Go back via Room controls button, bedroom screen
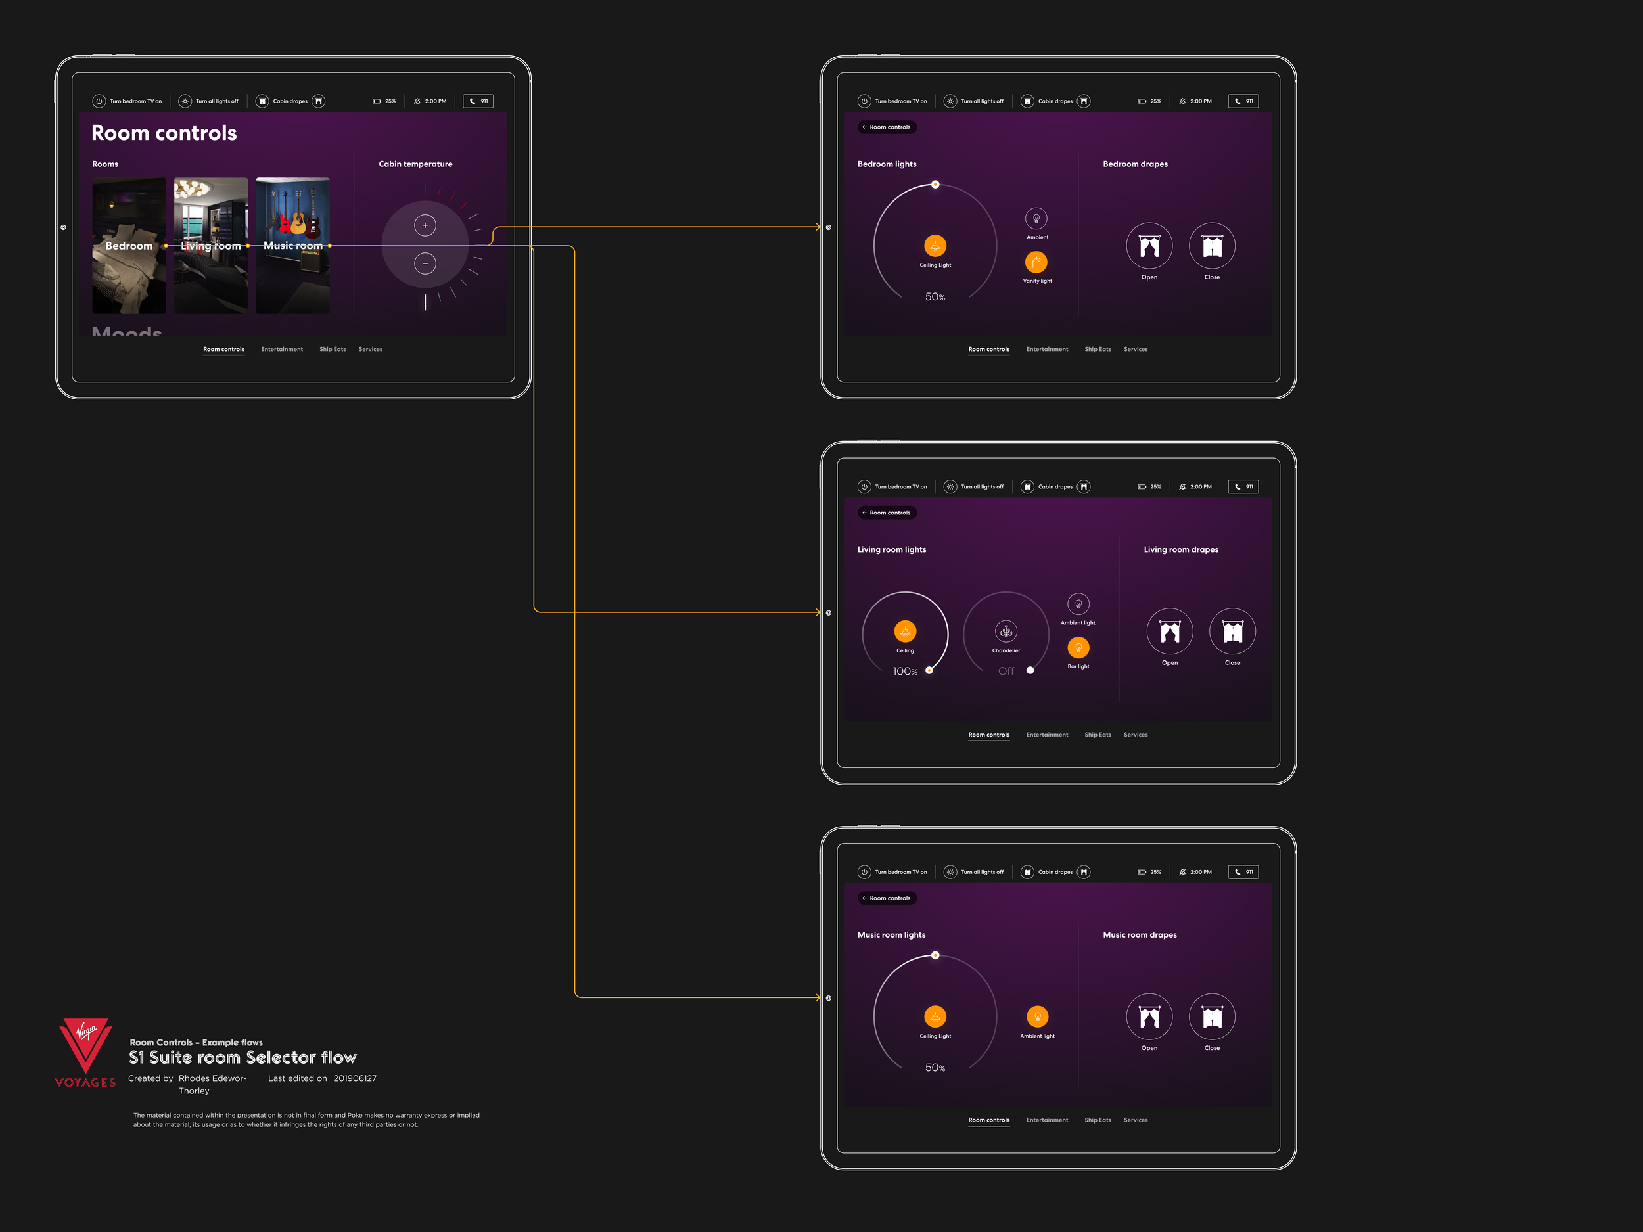Image resolution: width=1643 pixels, height=1232 pixels. click(x=887, y=127)
